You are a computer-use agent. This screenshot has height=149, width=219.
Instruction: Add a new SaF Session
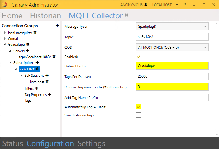(47, 76)
